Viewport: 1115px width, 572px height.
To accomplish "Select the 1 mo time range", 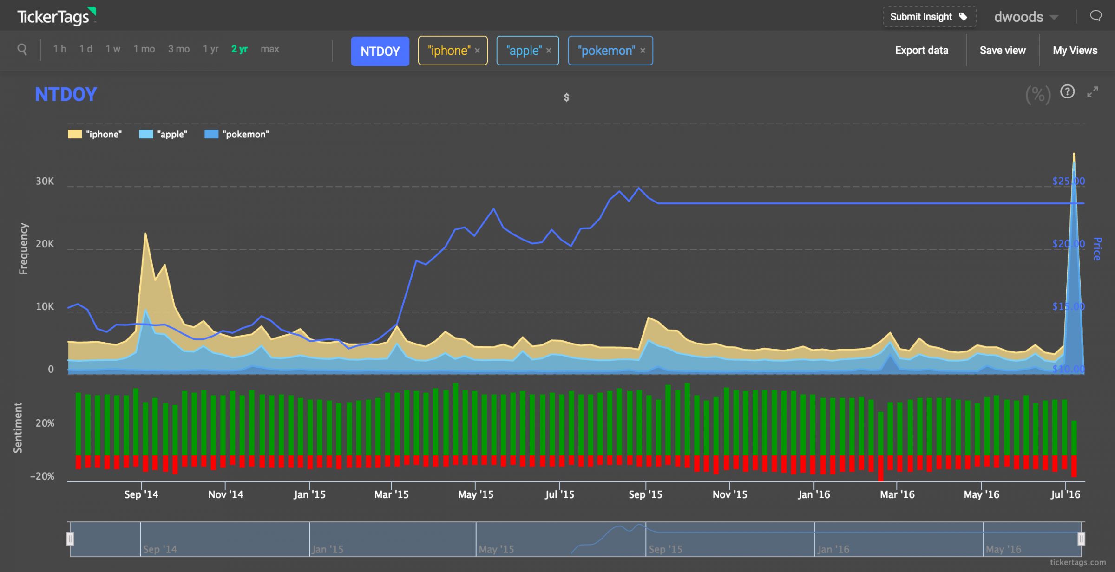I will tap(144, 49).
